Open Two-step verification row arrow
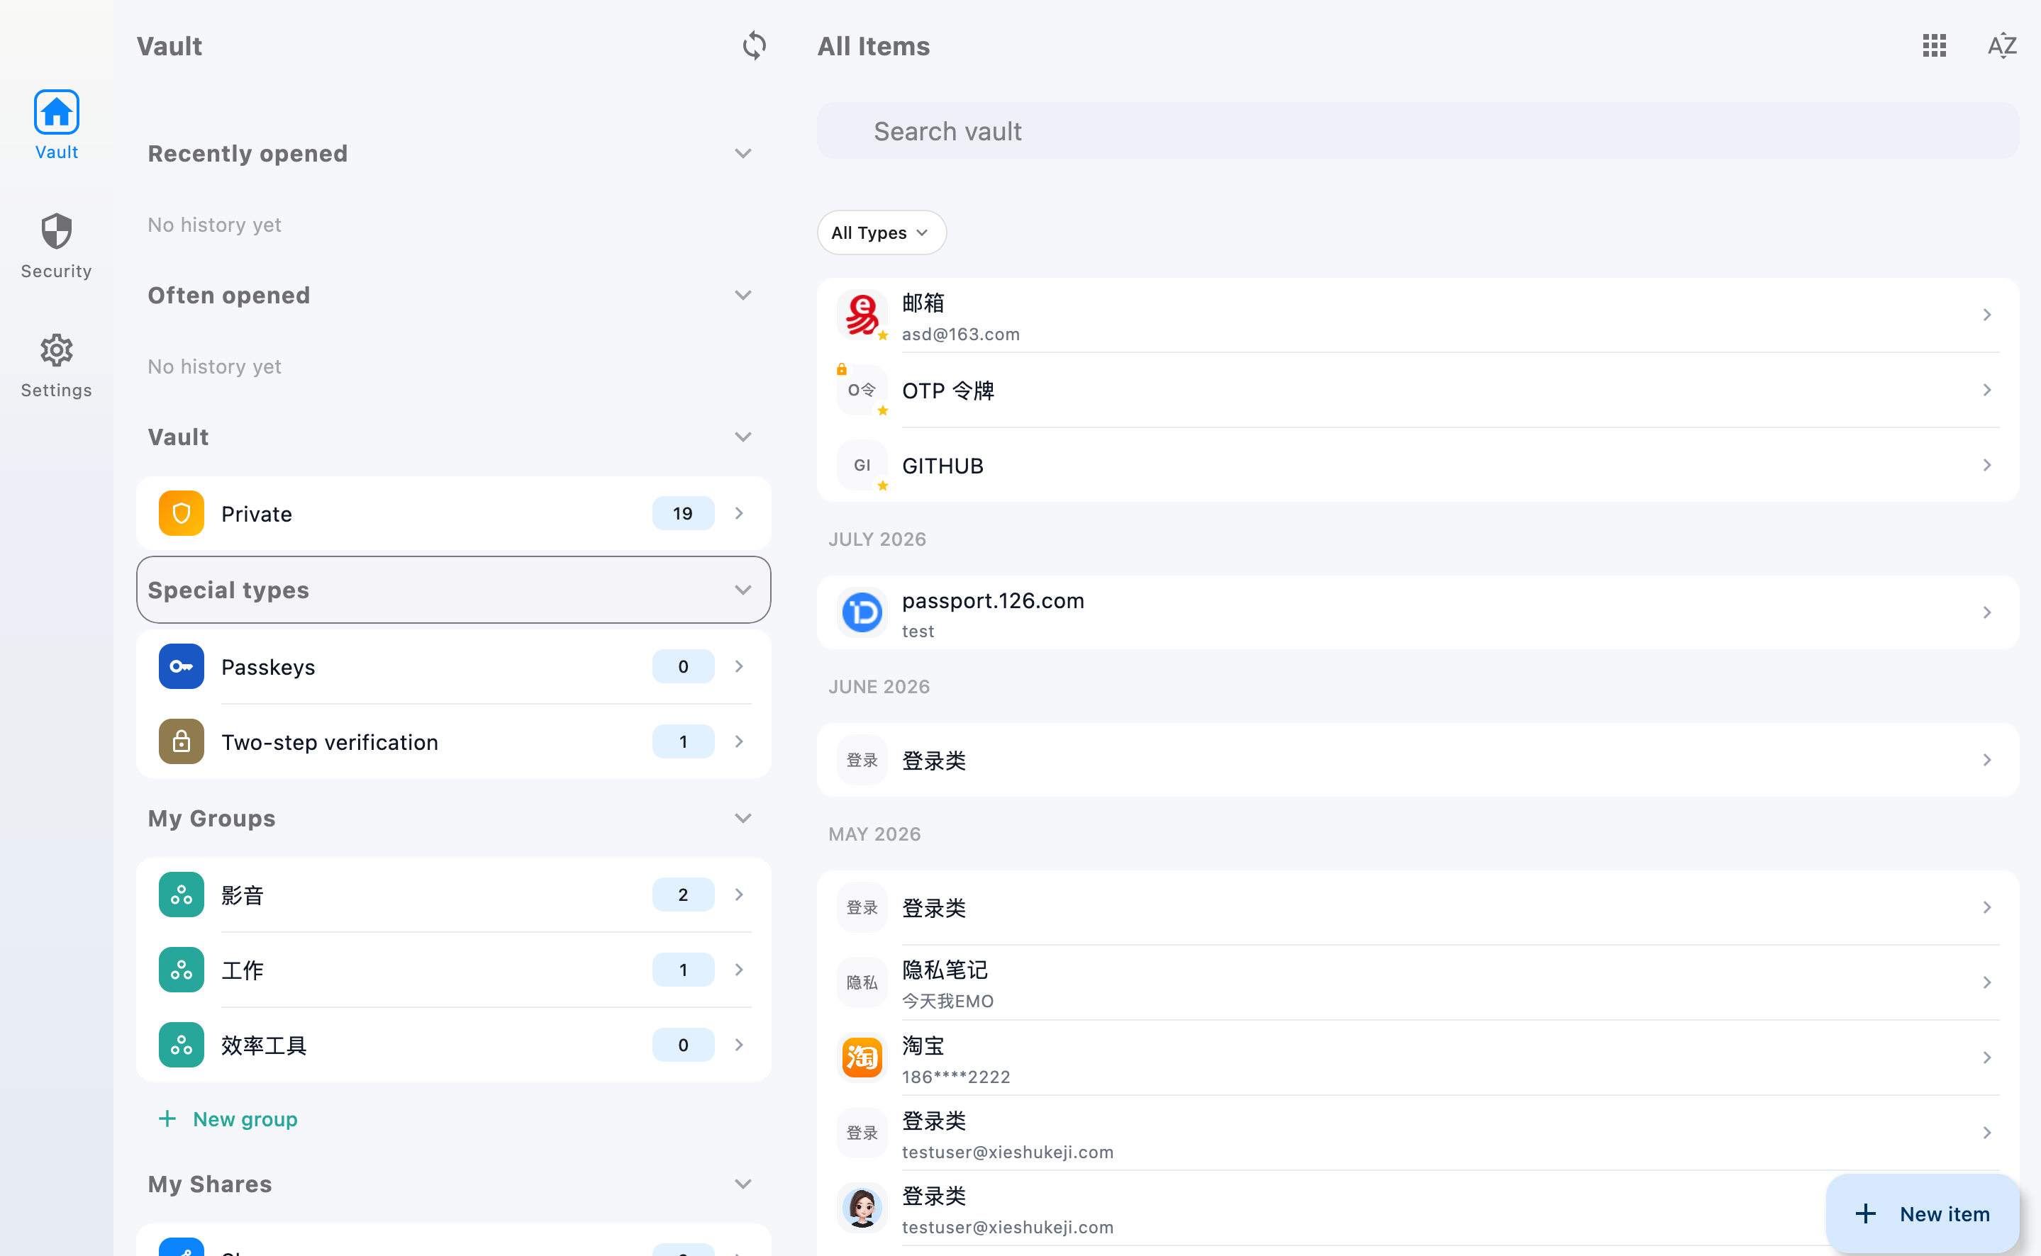Viewport: 2041px width, 1256px height. tap(739, 742)
